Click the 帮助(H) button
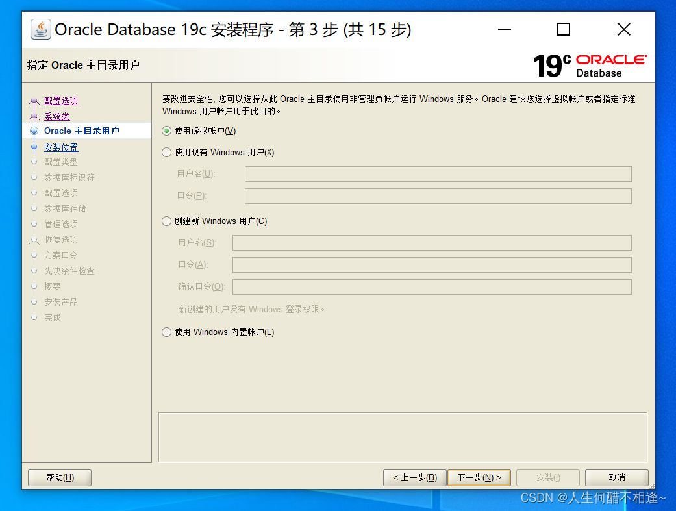The image size is (676, 511). (x=60, y=477)
